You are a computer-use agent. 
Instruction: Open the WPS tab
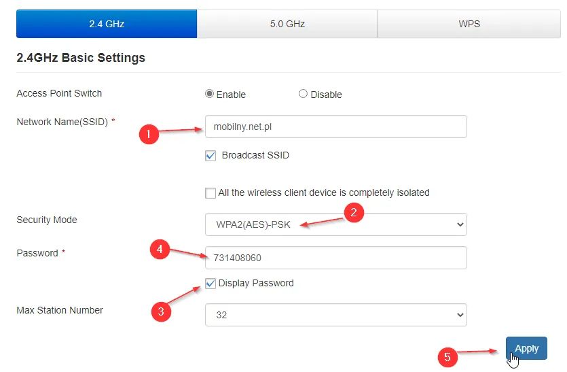[x=469, y=24]
